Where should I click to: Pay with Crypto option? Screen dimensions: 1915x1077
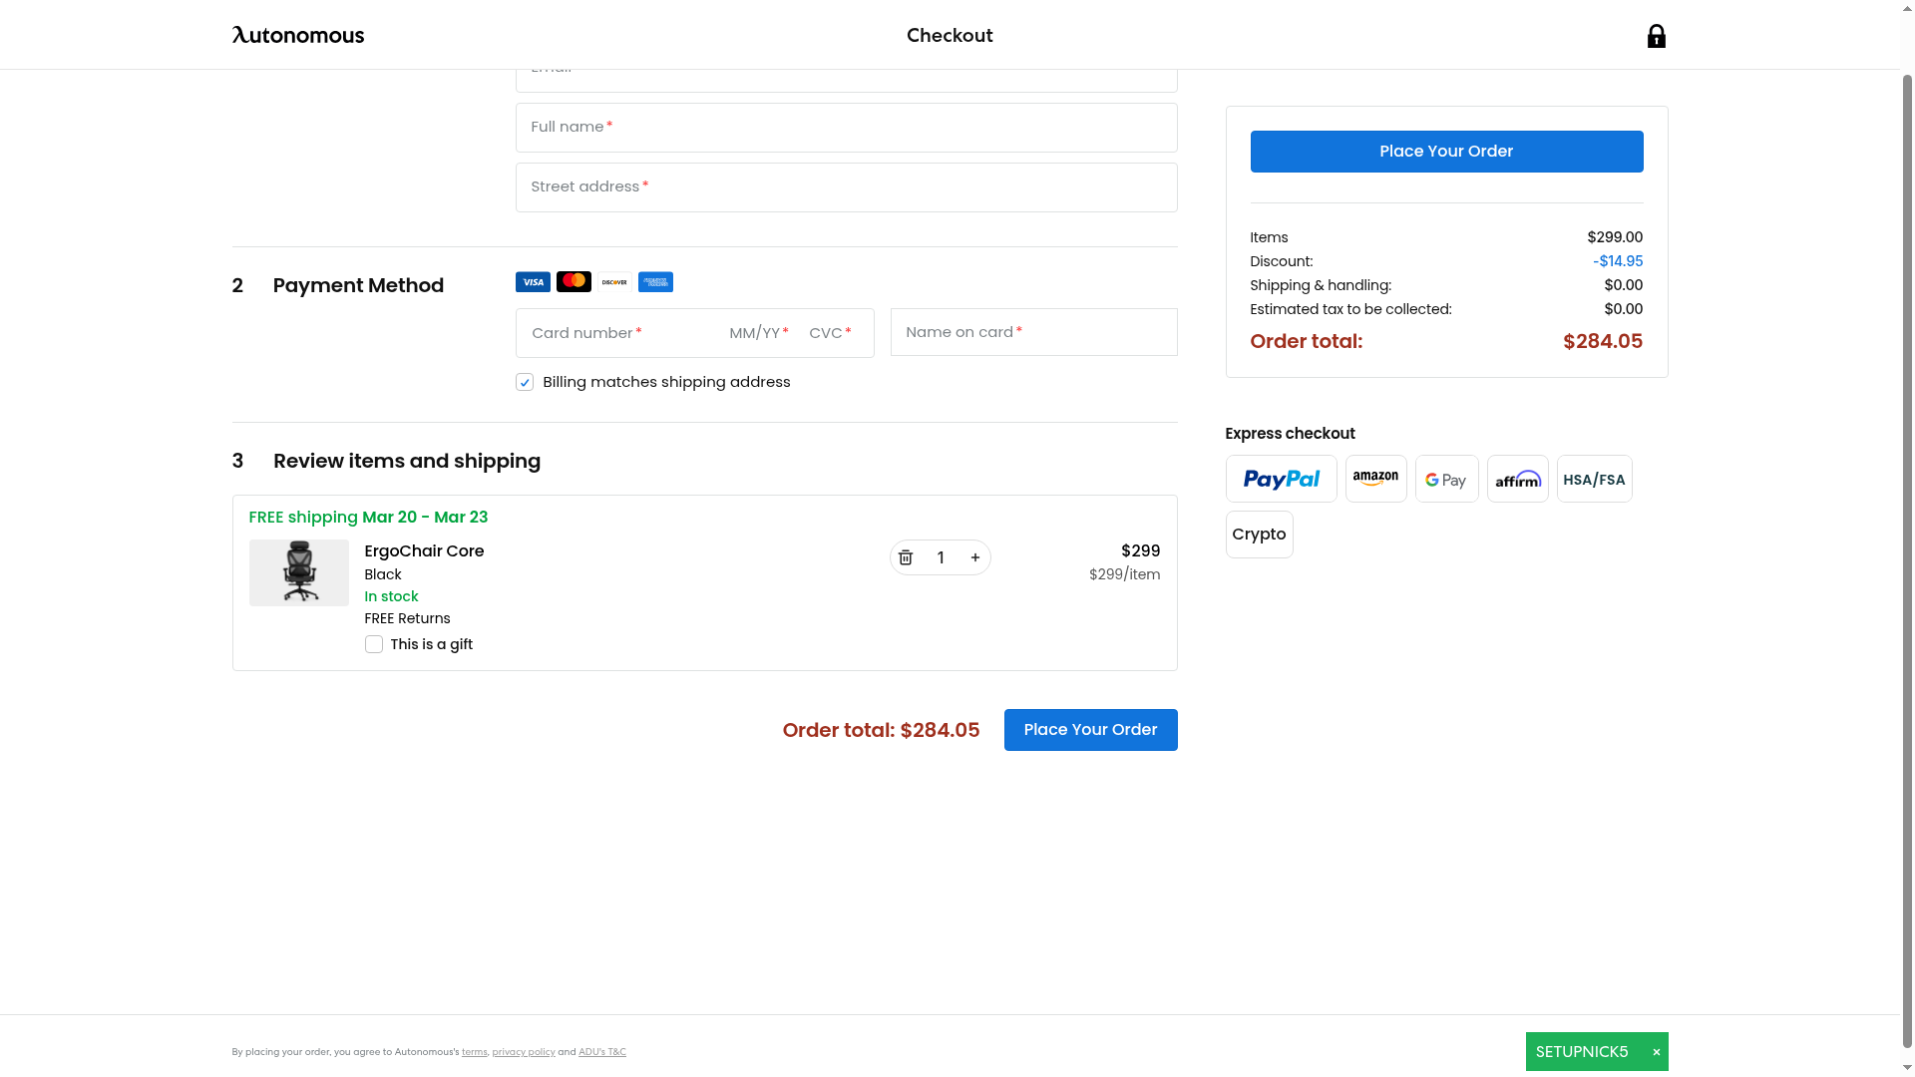pyautogui.click(x=1259, y=535)
